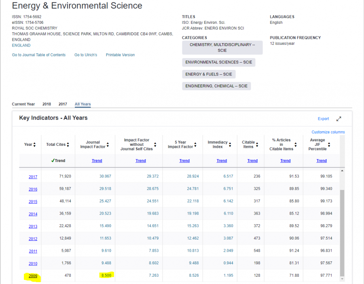The height and width of the screenshot is (284, 364).
Task: Open the 2009 year row link
Action: pyautogui.click(x=33, y=276)
